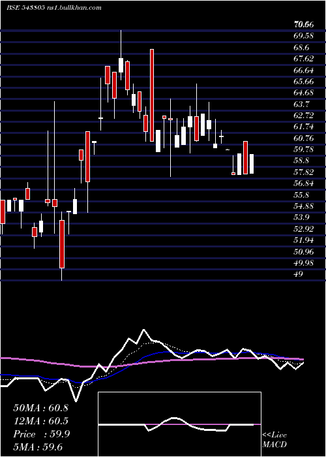The height and width of the screenshot is (457, 326).
Task: Click the 49 price axis label
Action: click(x=299, y=274)
